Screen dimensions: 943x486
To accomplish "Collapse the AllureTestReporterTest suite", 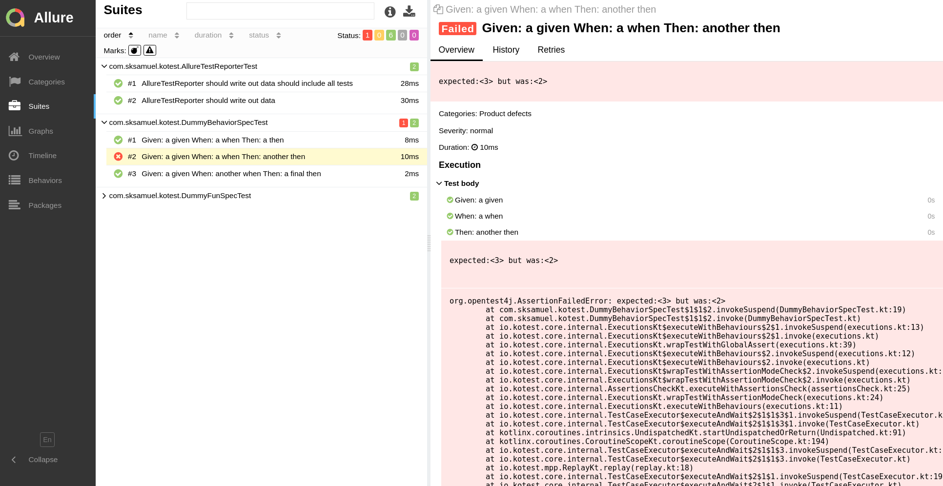I will pyautogui.click(x=104, y=66).
